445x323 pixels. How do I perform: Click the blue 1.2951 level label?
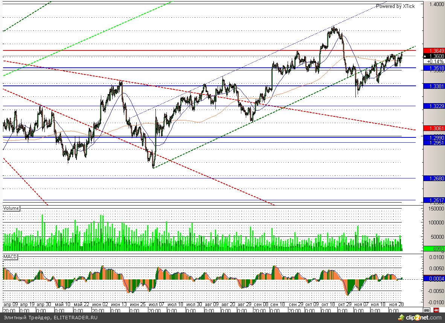[x=434, y=142]
